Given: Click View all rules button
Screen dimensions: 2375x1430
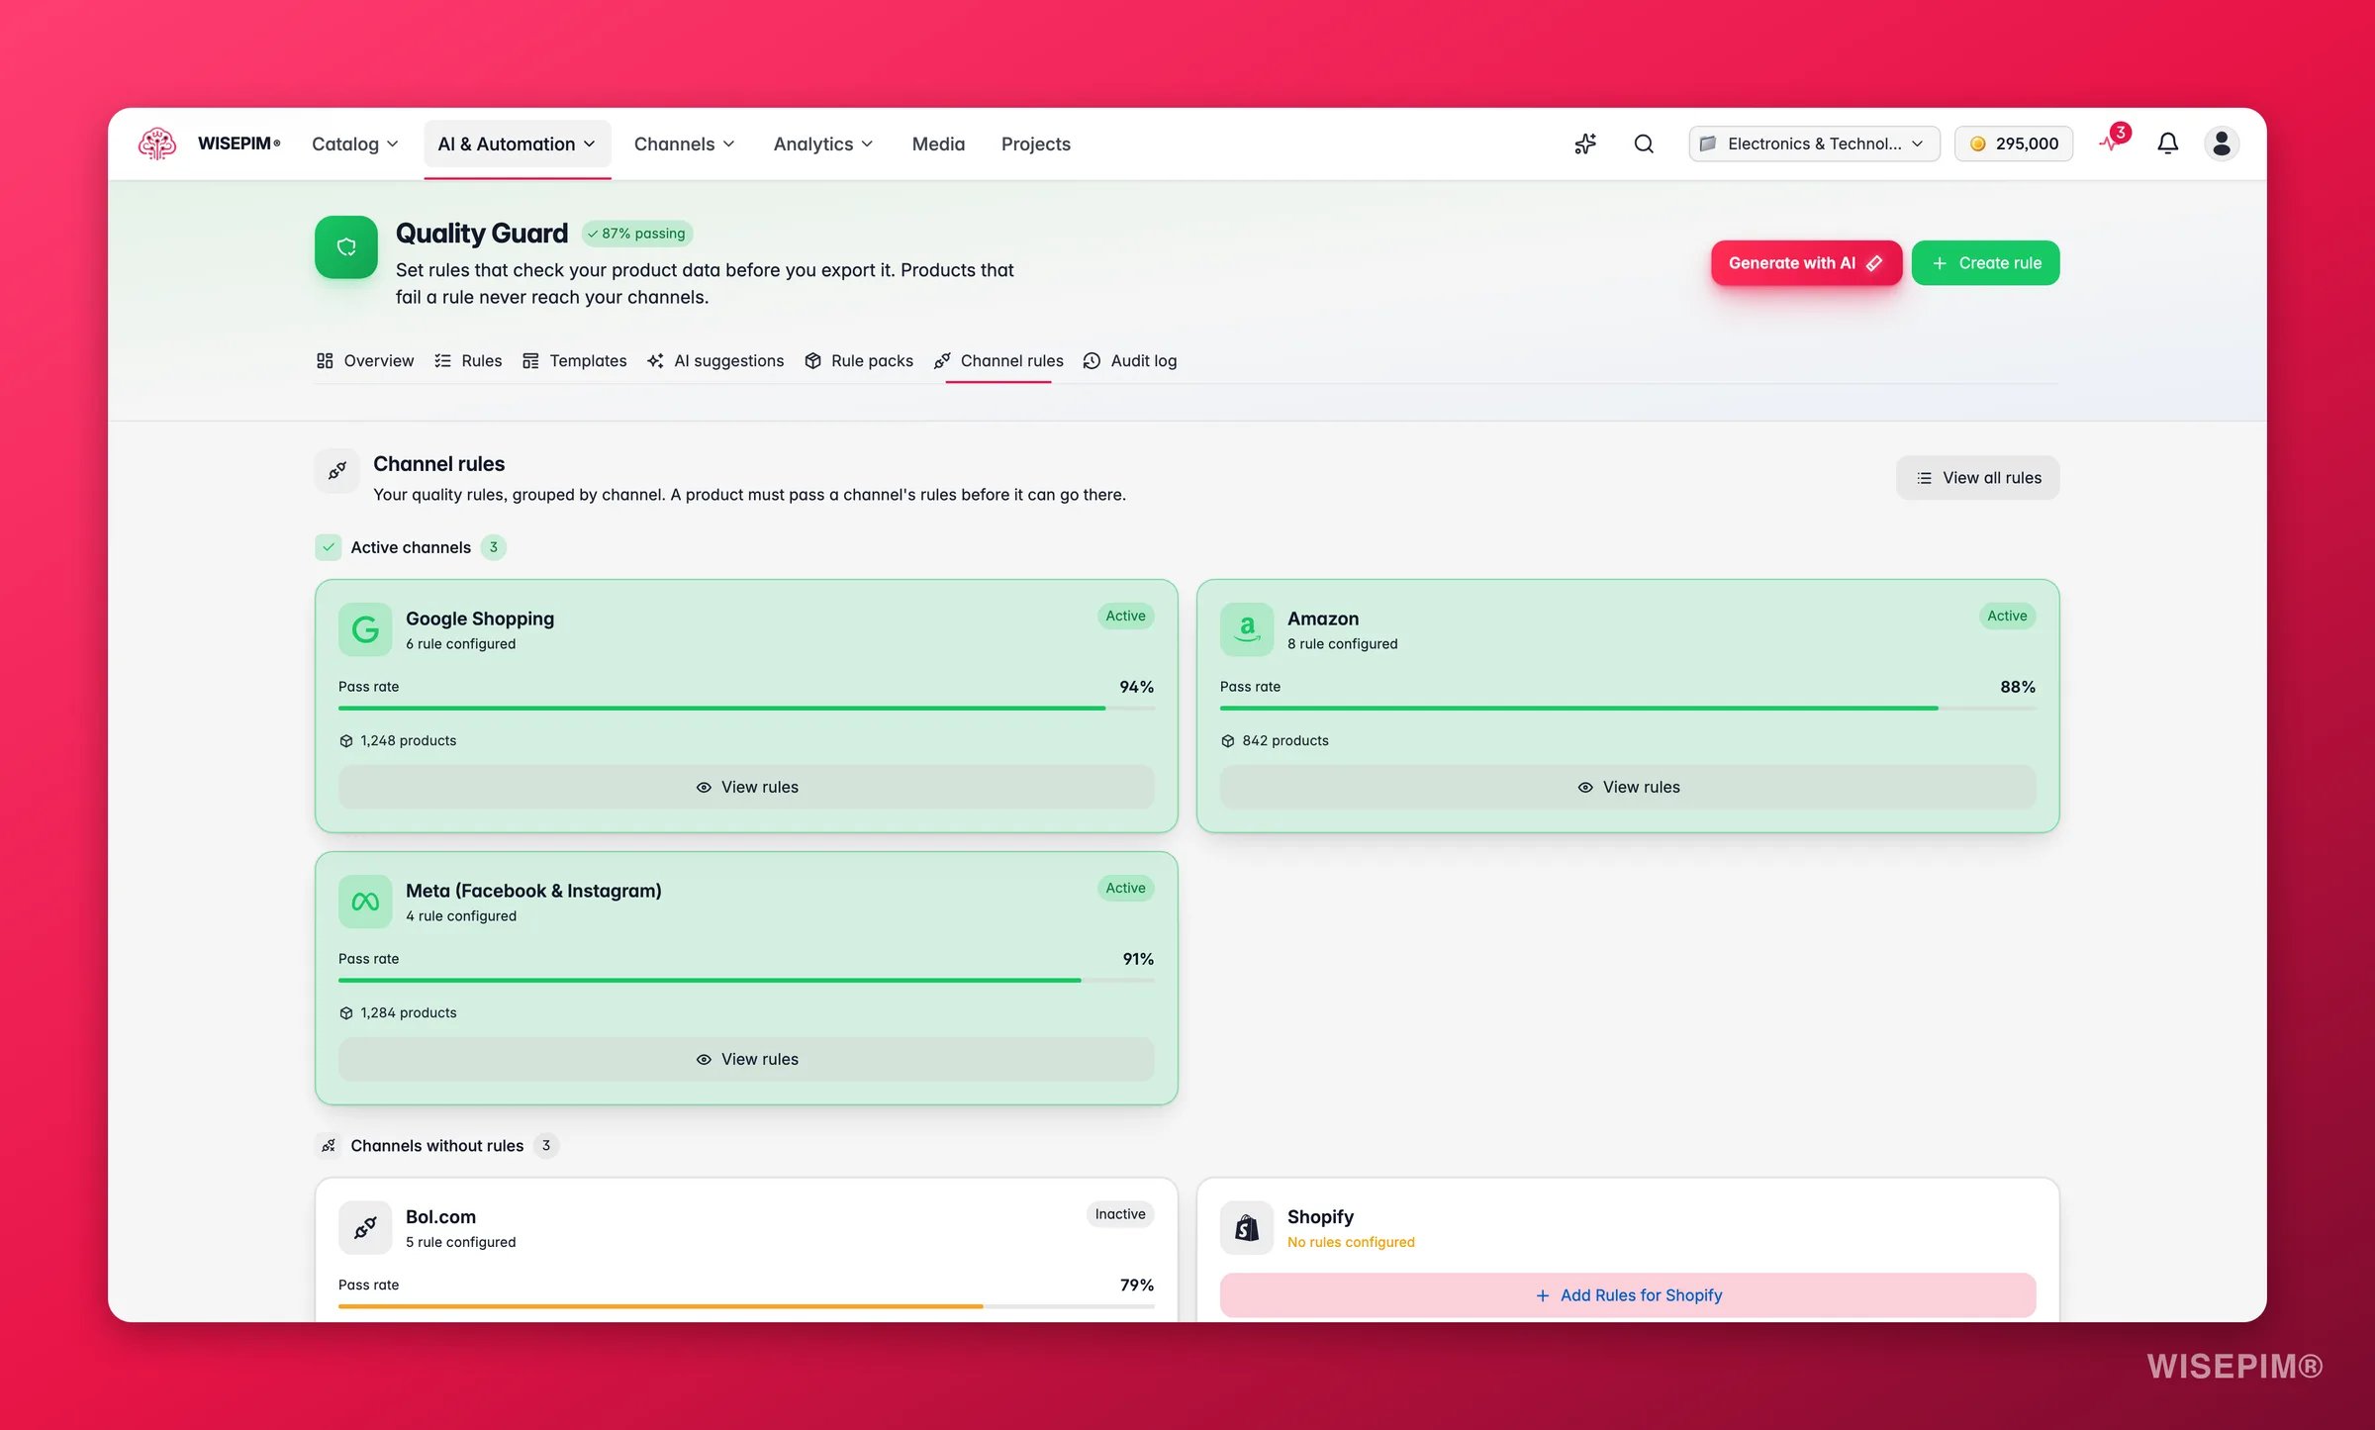Looking at the screenshot, I should pyautogui.click(x=1977, y=478).
